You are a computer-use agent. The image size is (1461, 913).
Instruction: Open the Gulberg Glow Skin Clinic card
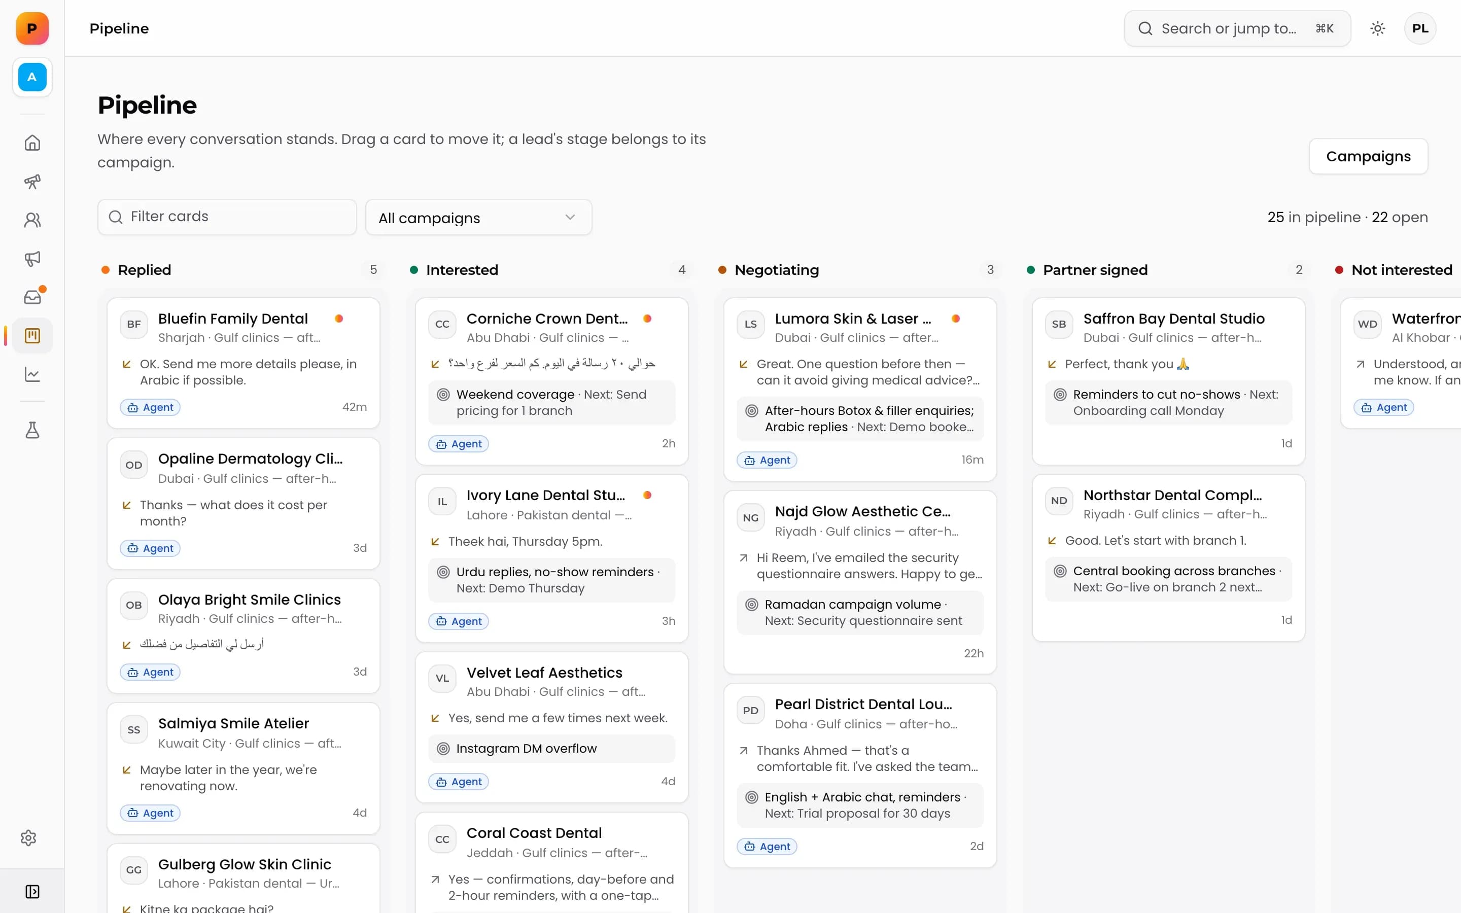coord(243,879)
